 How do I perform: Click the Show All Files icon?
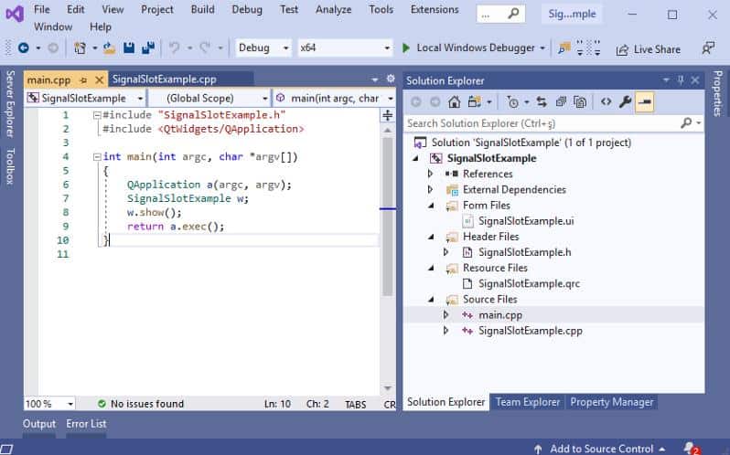pos(580,101)
